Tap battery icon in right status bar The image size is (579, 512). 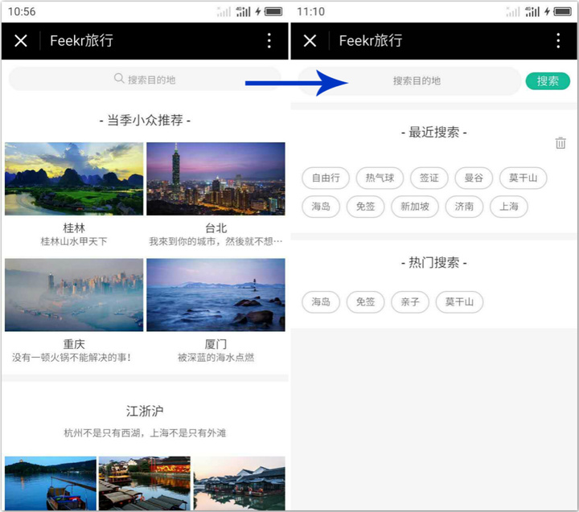562,12
